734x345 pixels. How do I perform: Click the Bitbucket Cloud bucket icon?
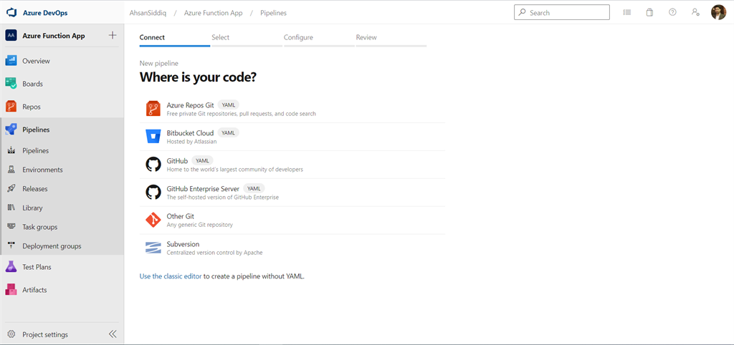pos(153,137)
